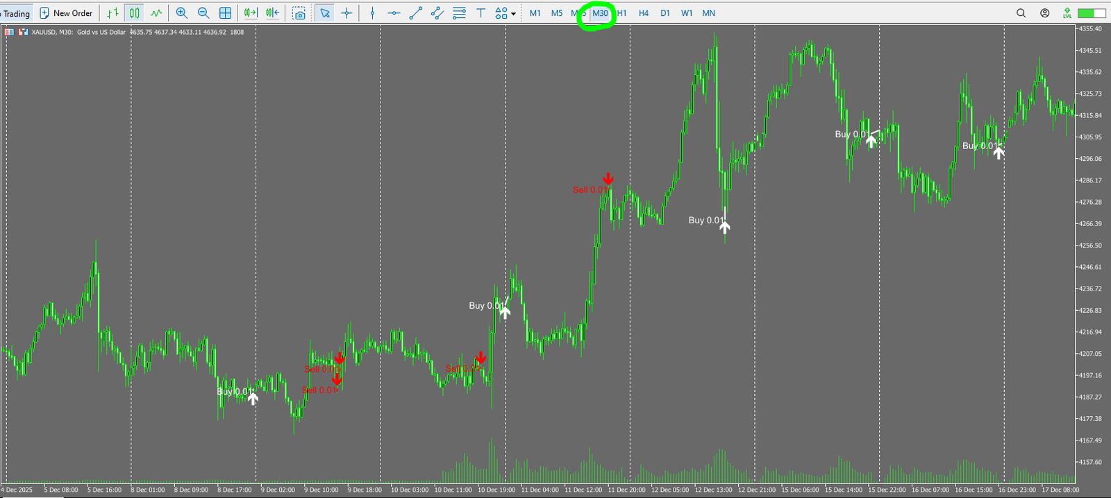The image size is (1111, 498).
Task: Toggle the Algo Trading button
Action: tap(15, 13)
